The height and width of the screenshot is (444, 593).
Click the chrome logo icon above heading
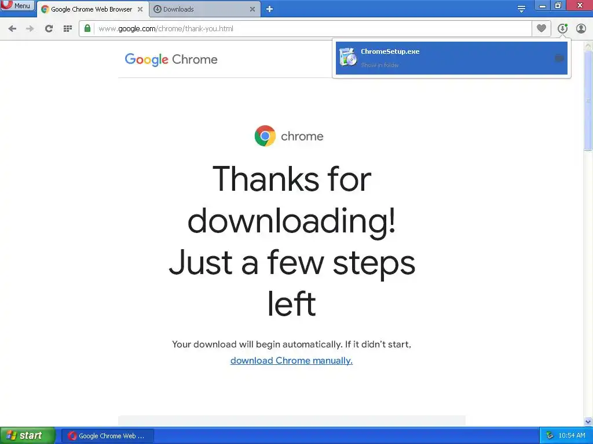pyautogui.click(x=265, y=136)
